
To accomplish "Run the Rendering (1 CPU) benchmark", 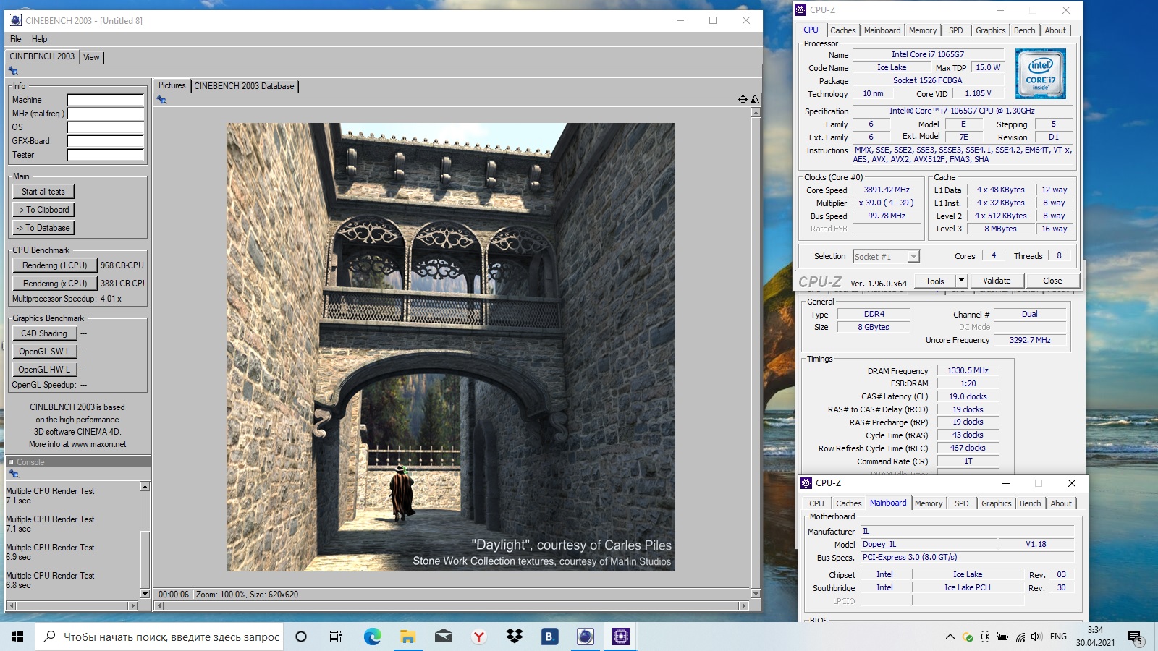I will (x=54, y=265).
